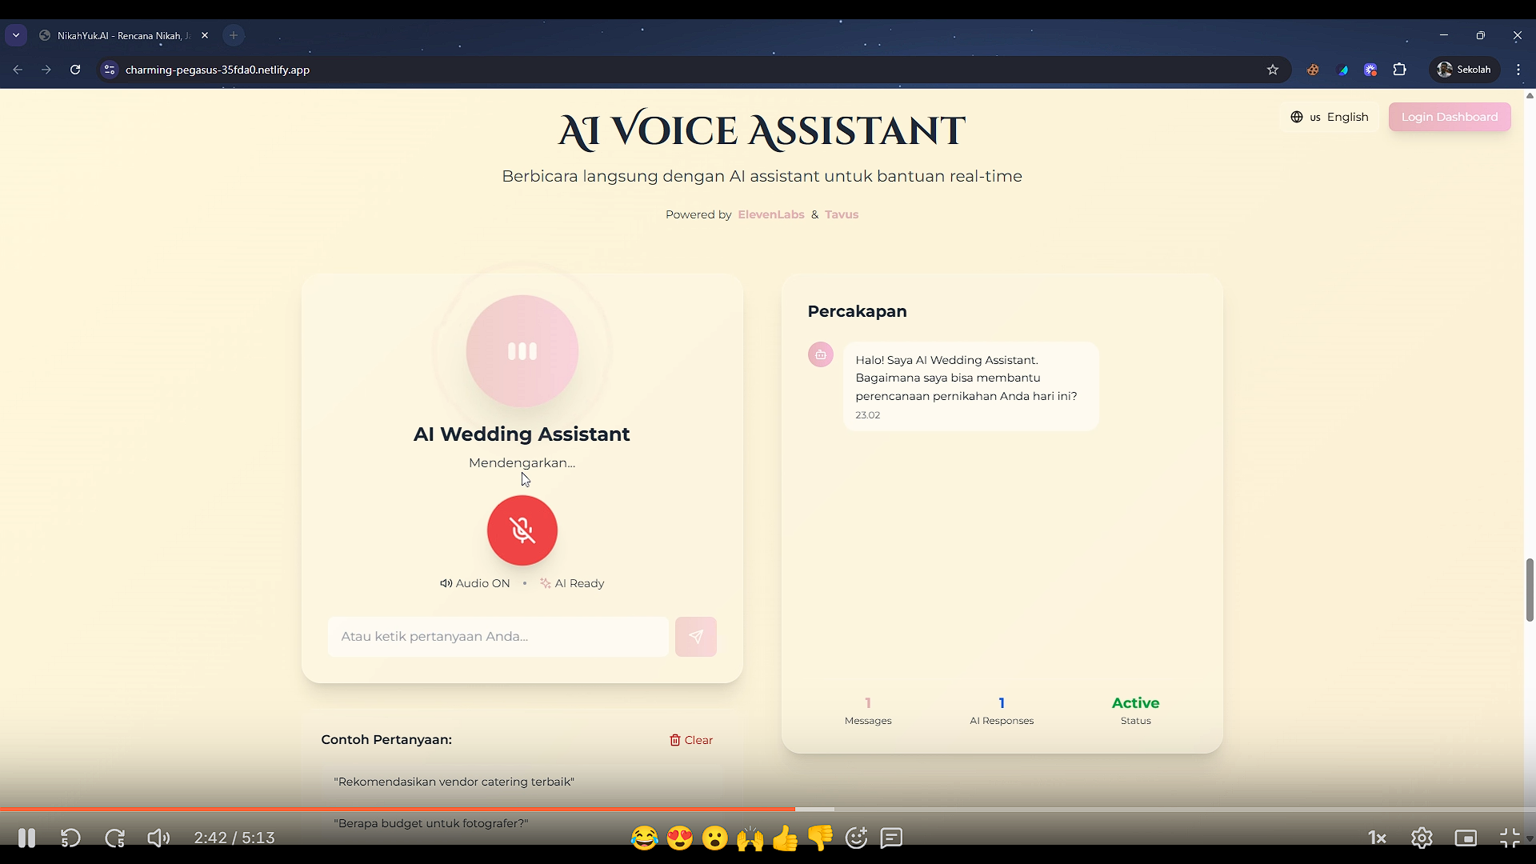React with the thumbs up emoji
1536x864 pixels.
pyautogui.click(x=785, y=838)
